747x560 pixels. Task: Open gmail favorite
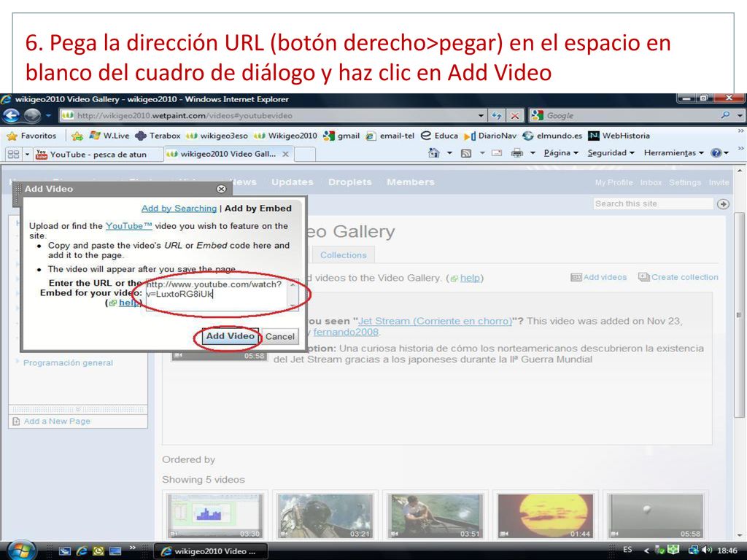341,136
